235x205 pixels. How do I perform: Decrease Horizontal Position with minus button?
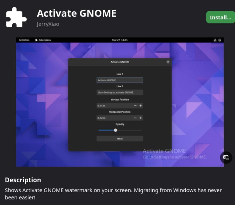pos(135,118)
